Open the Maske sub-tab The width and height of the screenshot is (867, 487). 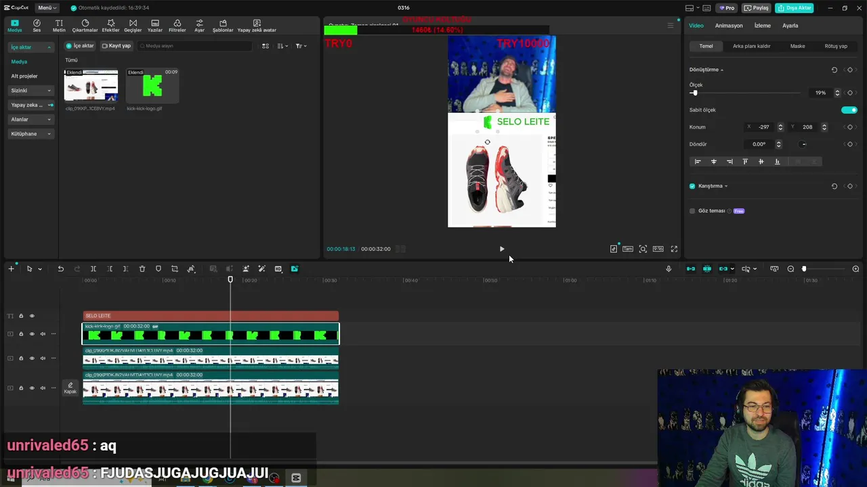coord(797,46)
